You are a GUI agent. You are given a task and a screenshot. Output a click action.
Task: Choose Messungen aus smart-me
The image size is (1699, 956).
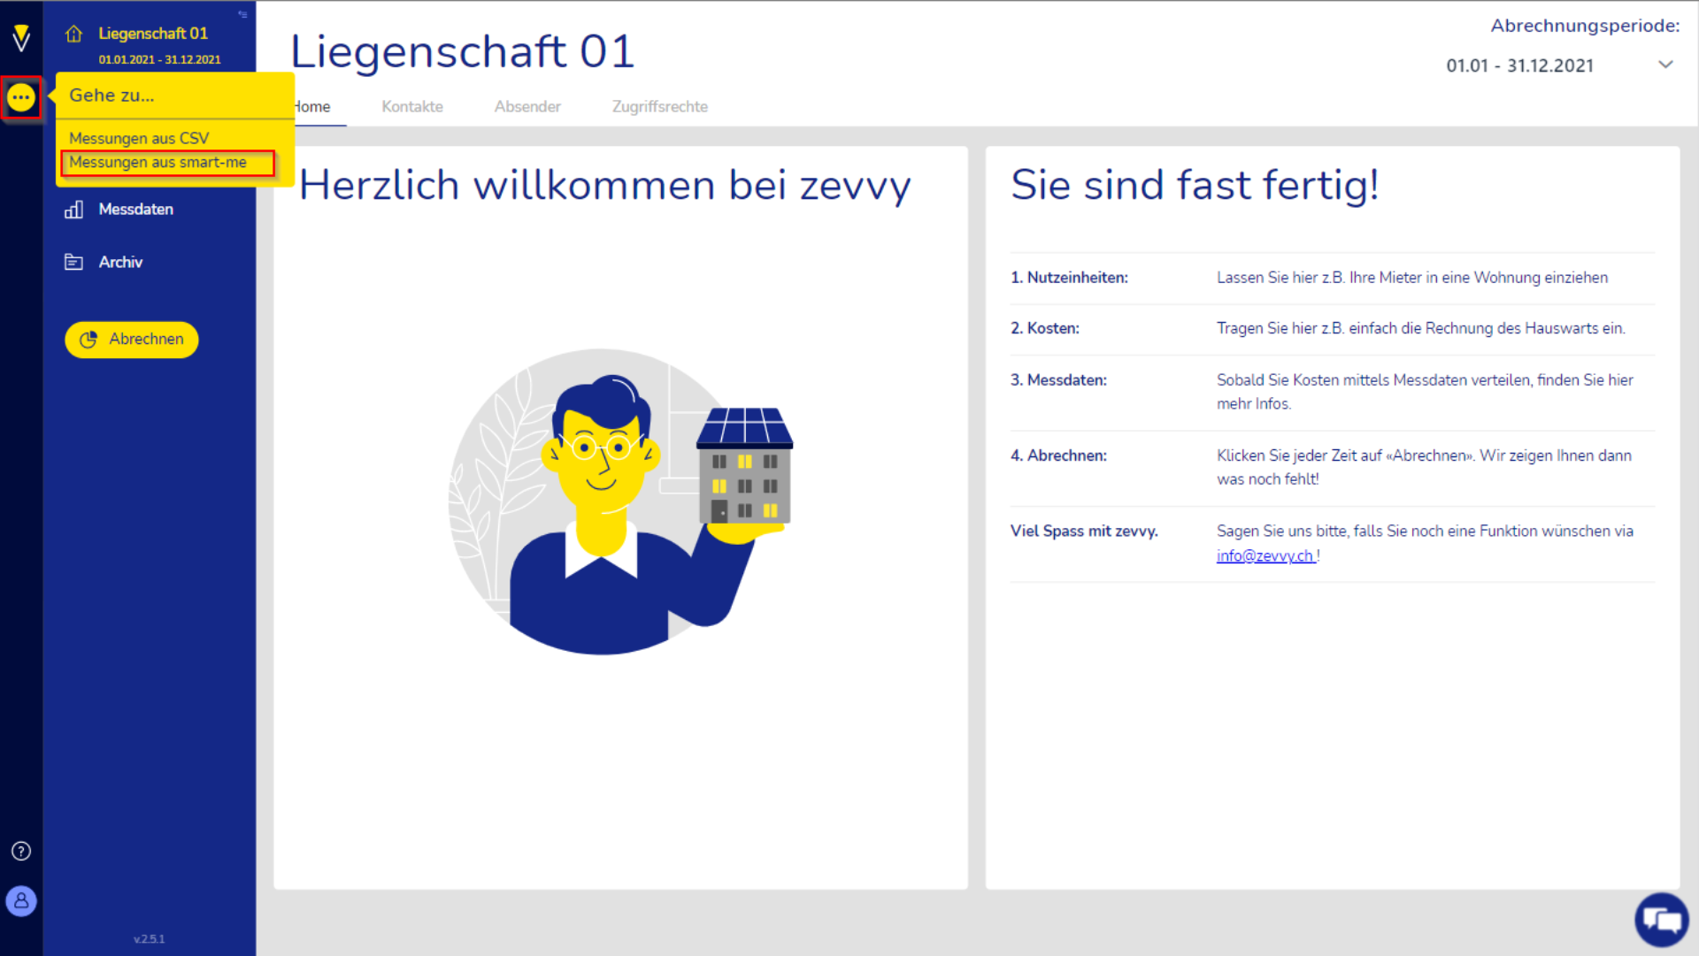(158, 163)
